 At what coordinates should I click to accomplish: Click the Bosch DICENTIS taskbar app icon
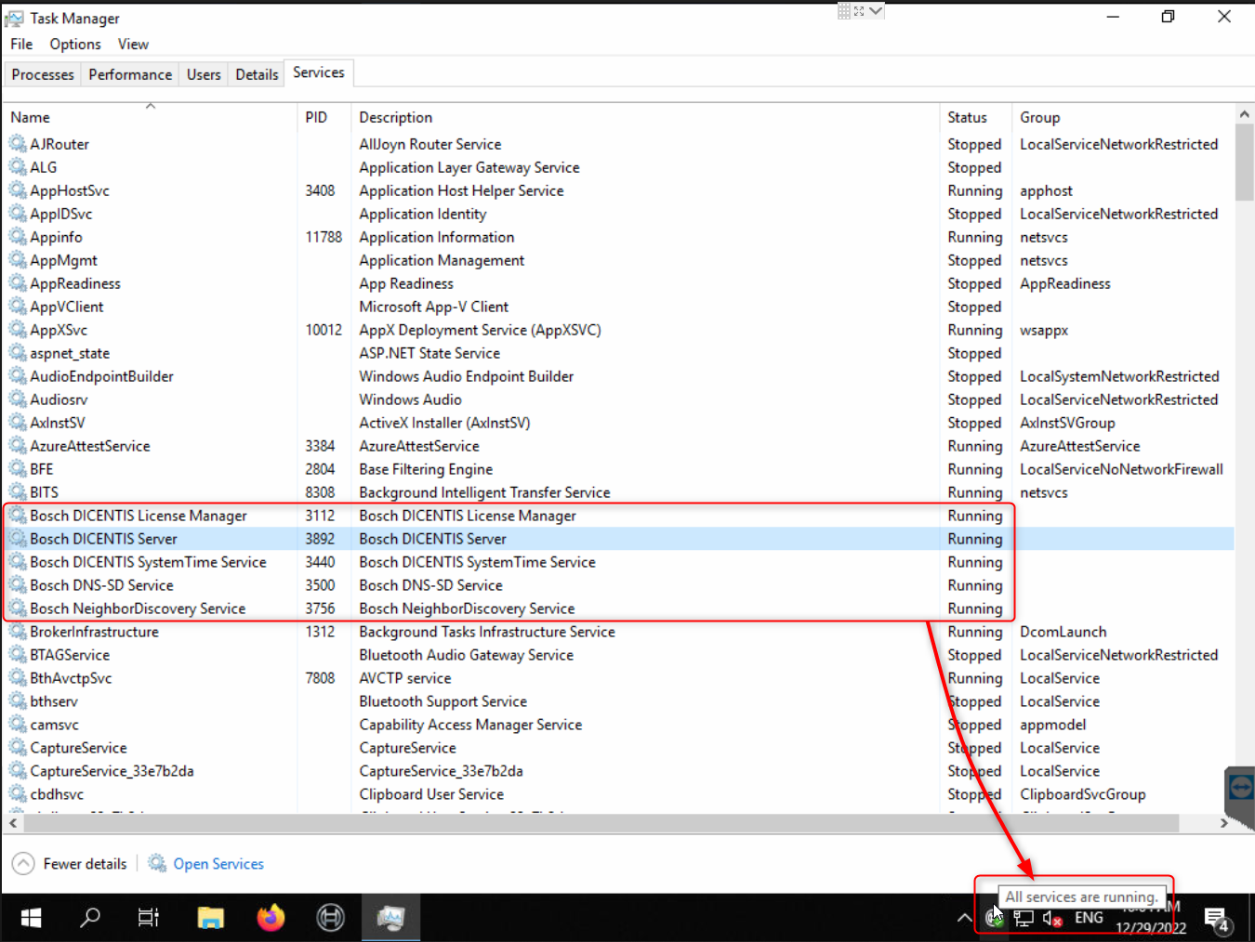[x=330, y=918]
